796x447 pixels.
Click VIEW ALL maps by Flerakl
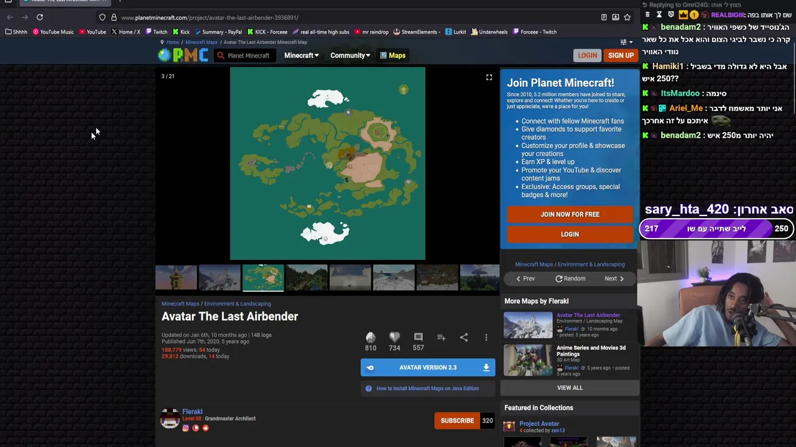point(570,388)
